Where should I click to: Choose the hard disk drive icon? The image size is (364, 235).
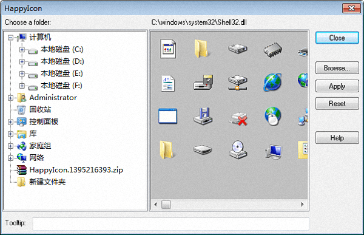coord(237,49)
